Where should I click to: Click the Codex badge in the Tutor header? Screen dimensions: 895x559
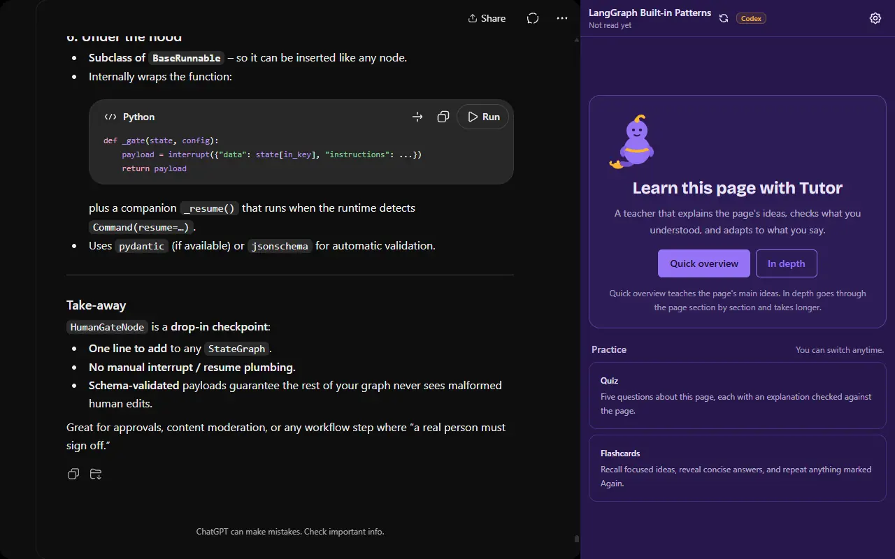tap(751, 18)
